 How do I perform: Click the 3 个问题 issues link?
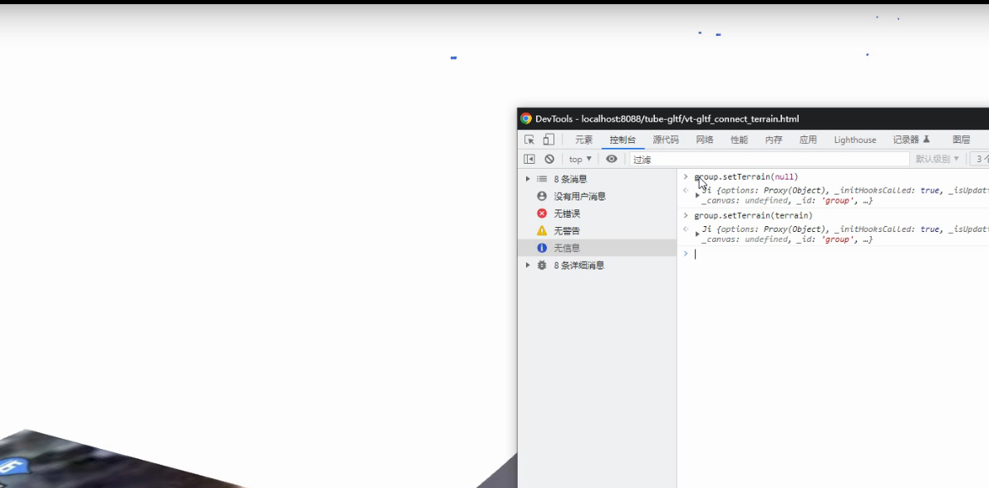(x=981, y=159)
